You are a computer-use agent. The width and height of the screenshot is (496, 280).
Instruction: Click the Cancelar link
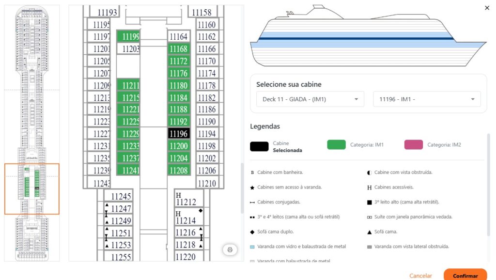tap(420, 276)
